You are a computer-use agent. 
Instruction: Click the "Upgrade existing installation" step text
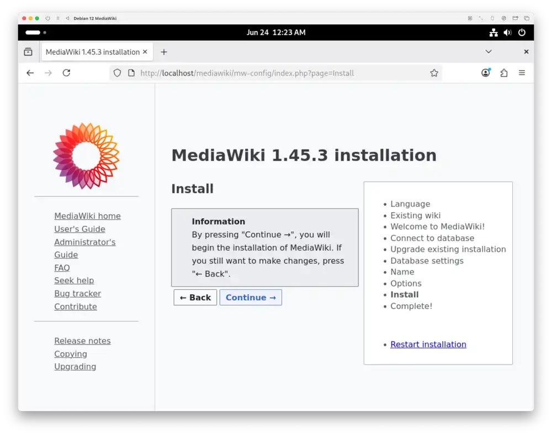coord(448,249)
